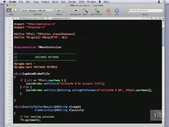Viewport: 169px width, 127px height.
Task: Open the 10.6 Debug x86_64 overview dropdown
Action: tap(38, 10)
